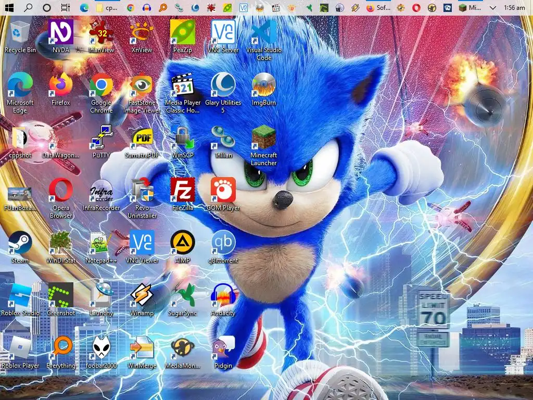Switch to the Firefox 'Sof...' taskbar window
This screenshot has width=533, height=400.
coord(378,7)
